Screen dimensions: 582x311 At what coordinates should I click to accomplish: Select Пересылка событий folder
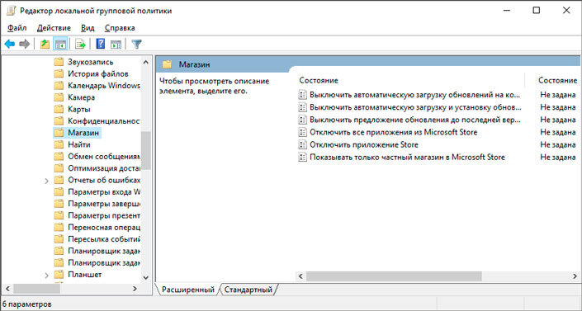104,239
